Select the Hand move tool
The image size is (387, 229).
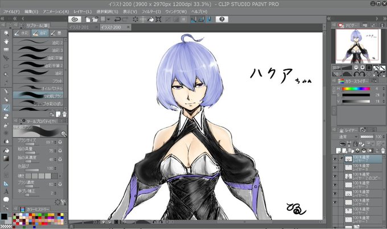[6, 41]
